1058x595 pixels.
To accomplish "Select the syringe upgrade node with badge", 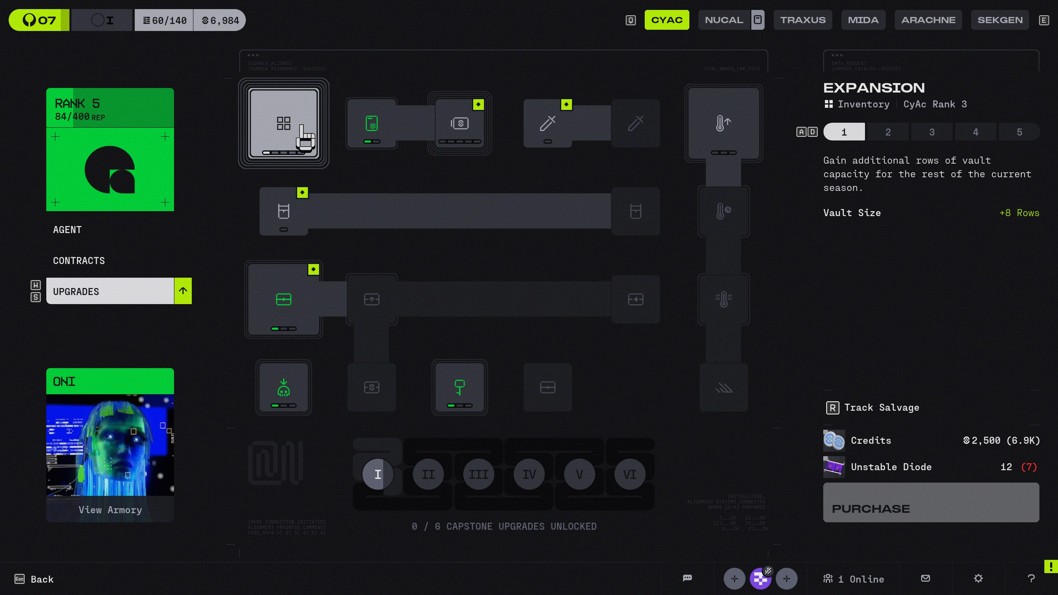I will [548, 123].
